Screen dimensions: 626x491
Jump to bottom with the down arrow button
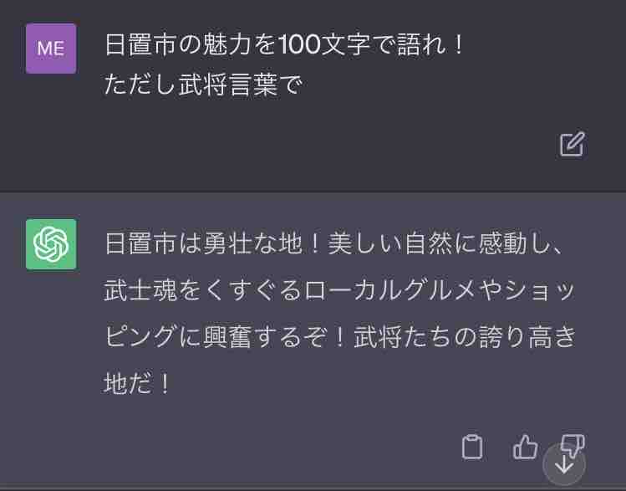pyautogui.click(x=564, y=464)
